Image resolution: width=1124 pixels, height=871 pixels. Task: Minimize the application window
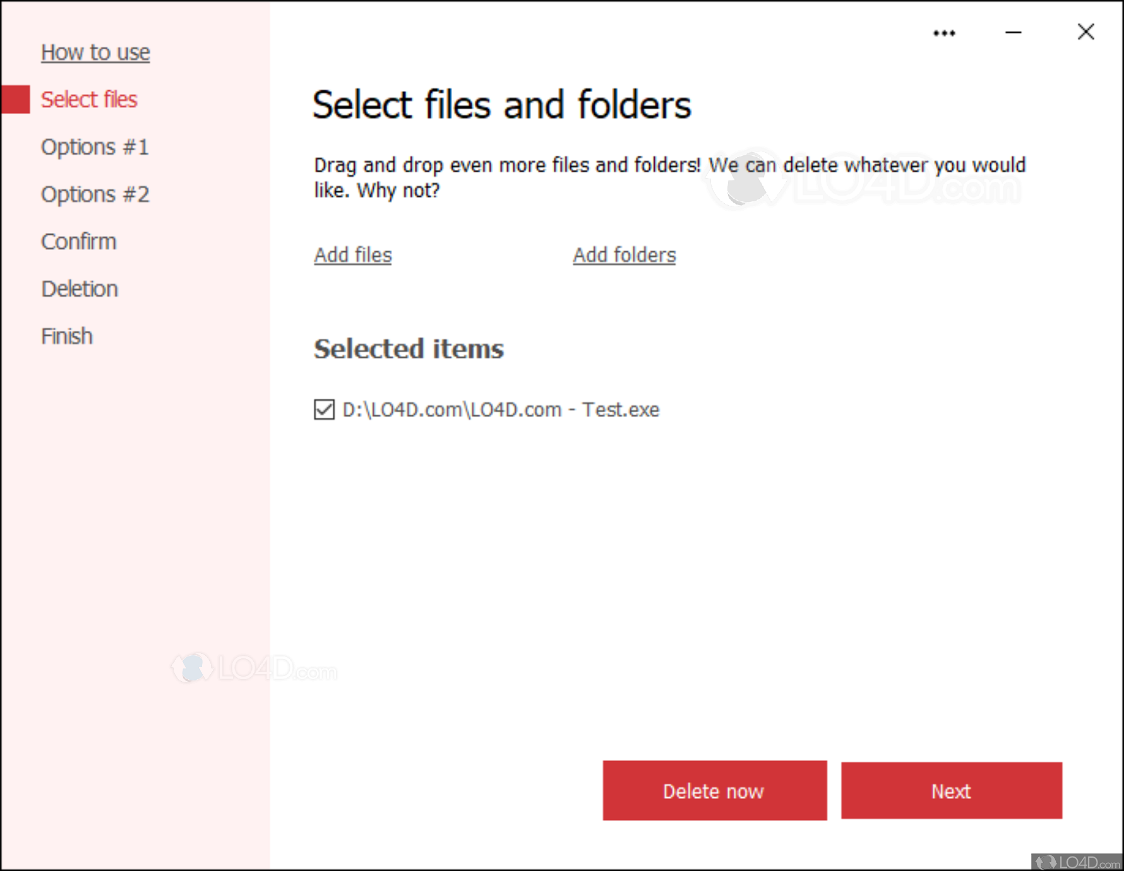(x=1013, y=33)
